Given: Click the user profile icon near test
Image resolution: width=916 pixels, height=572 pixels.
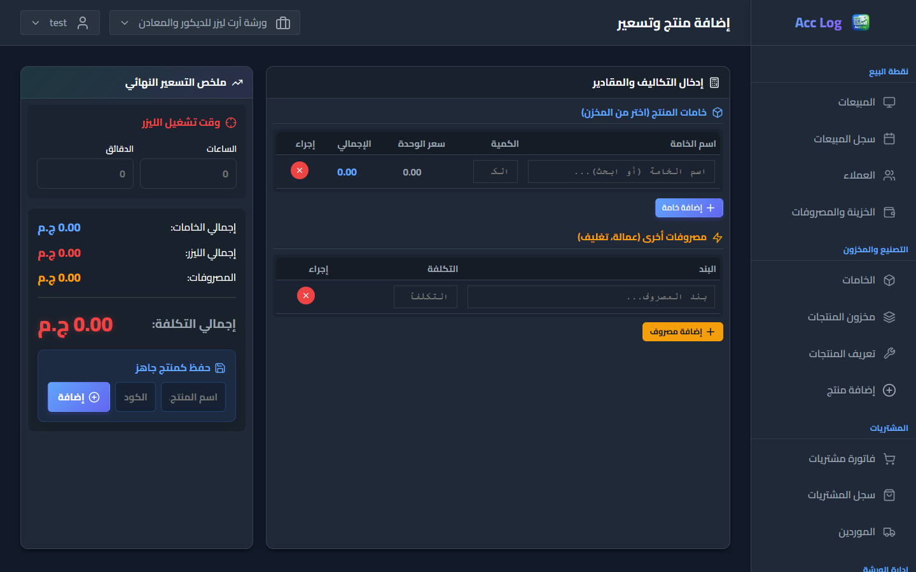Looking at the screenshot, I should point(83,23).
